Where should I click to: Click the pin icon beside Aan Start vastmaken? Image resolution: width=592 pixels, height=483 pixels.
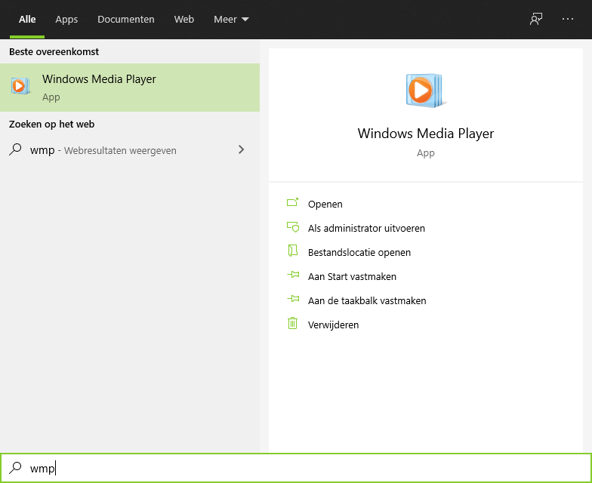[x=293, y=275]
